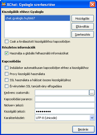
Task: Select chat.gyaloglo.hu/6667 server entry
Action: pos(37,18)
